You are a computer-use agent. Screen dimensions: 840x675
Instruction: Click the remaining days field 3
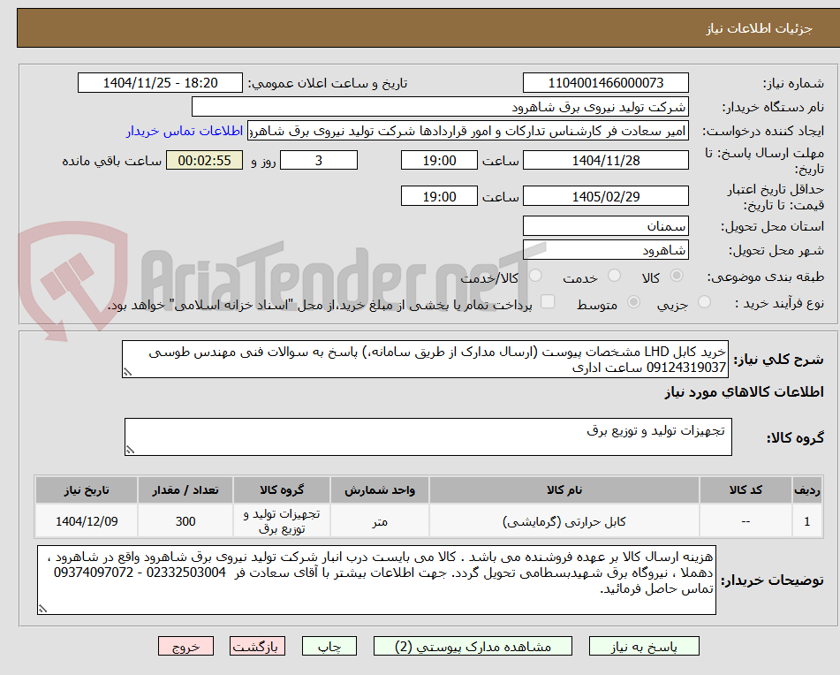[319, 160]
